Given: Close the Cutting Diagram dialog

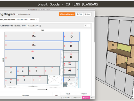Looking at the screenshot, I should (x=87, y=14).
